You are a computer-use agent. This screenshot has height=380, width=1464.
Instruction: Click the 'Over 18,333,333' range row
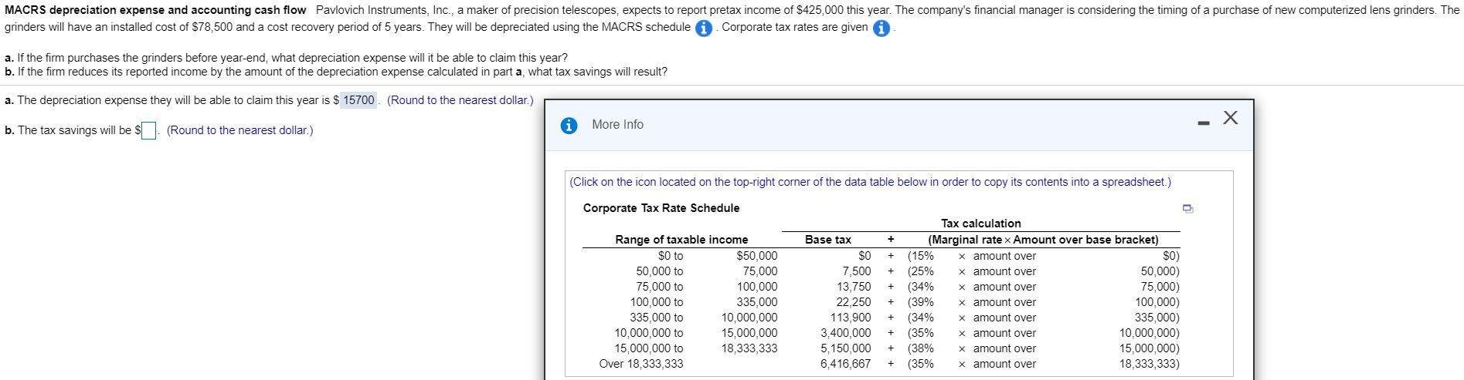pyautogui.click(x=641, y=364)
